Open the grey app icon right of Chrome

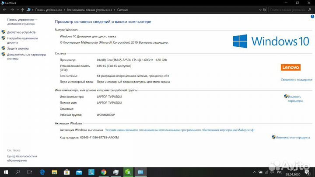[x=116, y=172]
